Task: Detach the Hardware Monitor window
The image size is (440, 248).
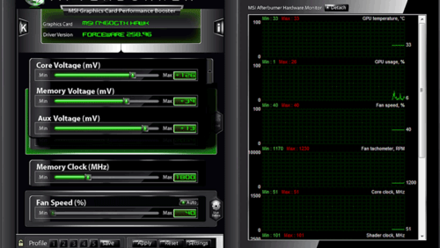Action: click(x=337, y=7)
